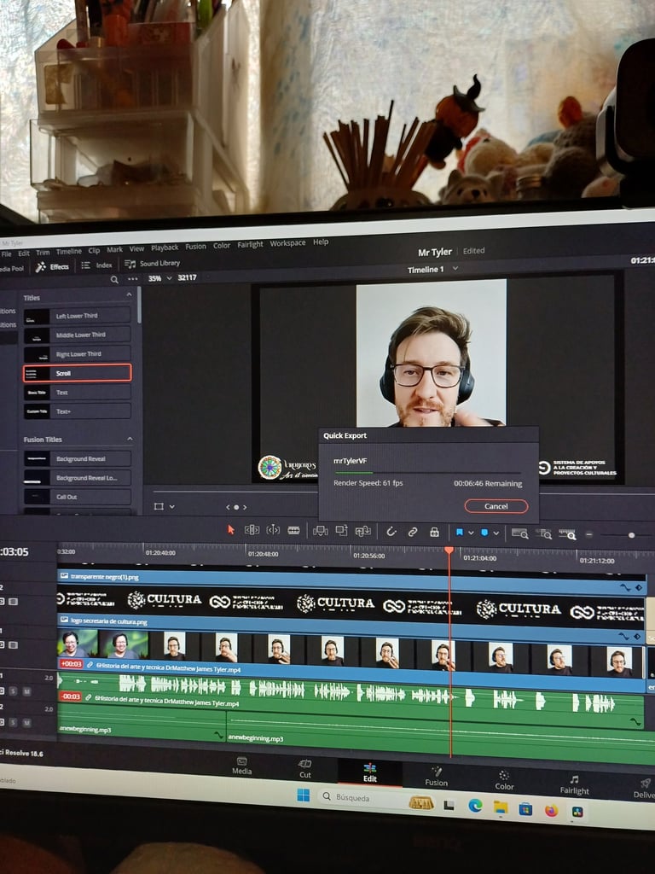Add a blue flag to clip
Screen dimensions: 655x874
click(460, 533)
